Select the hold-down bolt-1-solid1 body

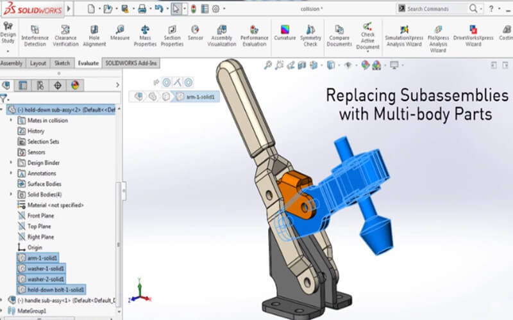pos(51,290)
